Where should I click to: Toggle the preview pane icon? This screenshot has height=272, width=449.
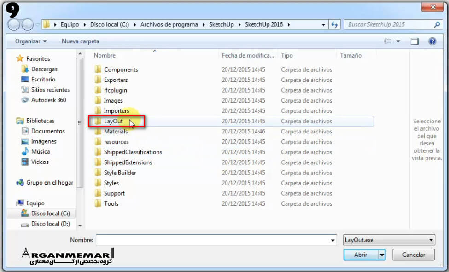[414, 41]
